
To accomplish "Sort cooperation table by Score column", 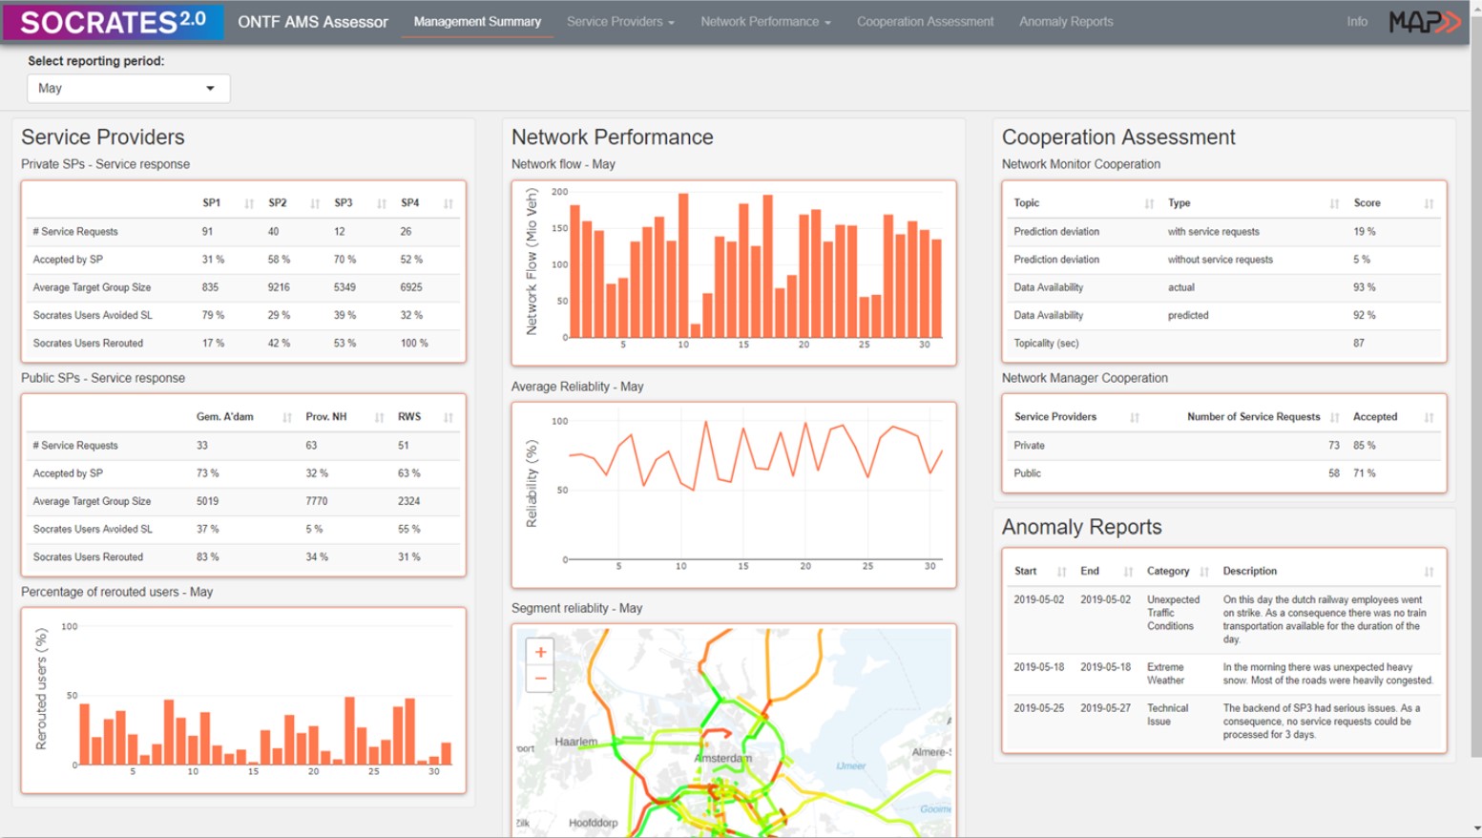I will tap(1429, 203).
